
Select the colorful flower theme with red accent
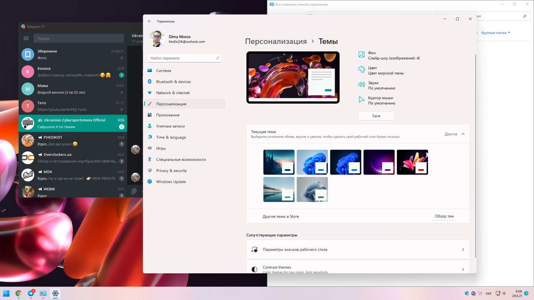[412, 162]
